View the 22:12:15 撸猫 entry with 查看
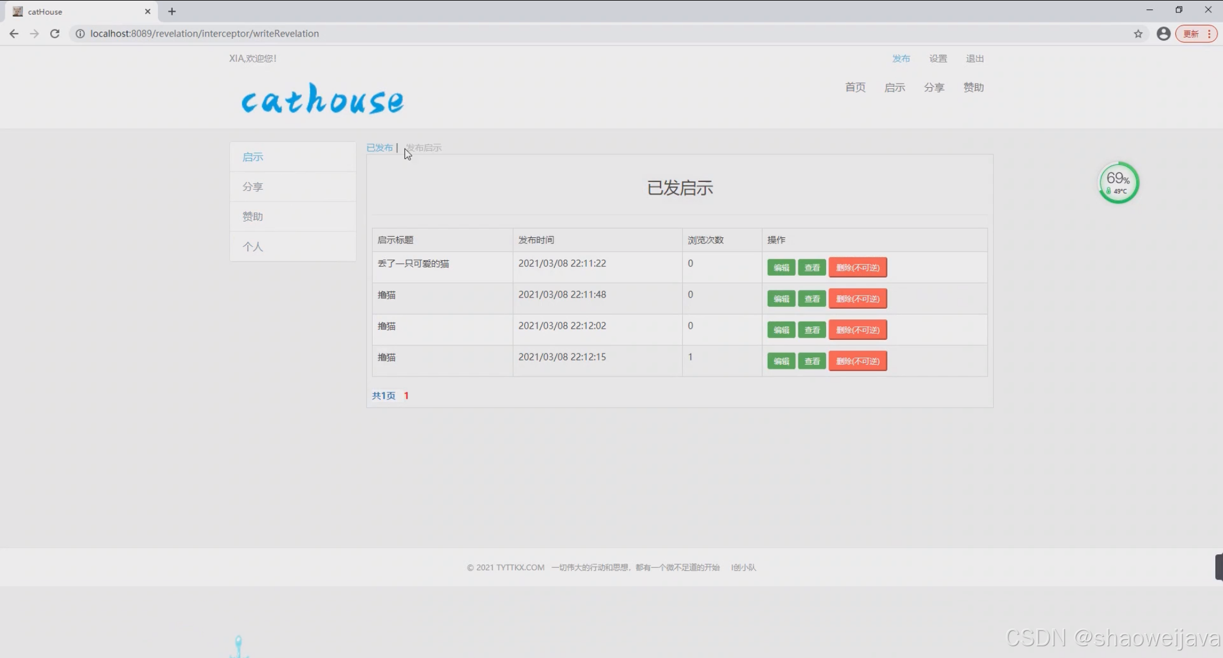1223x658 pixels. tap(811, 361)
